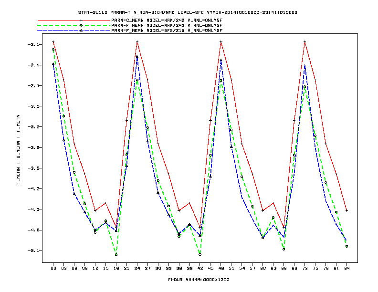Click the 24 forecast hour tick label

click(137, 268)
